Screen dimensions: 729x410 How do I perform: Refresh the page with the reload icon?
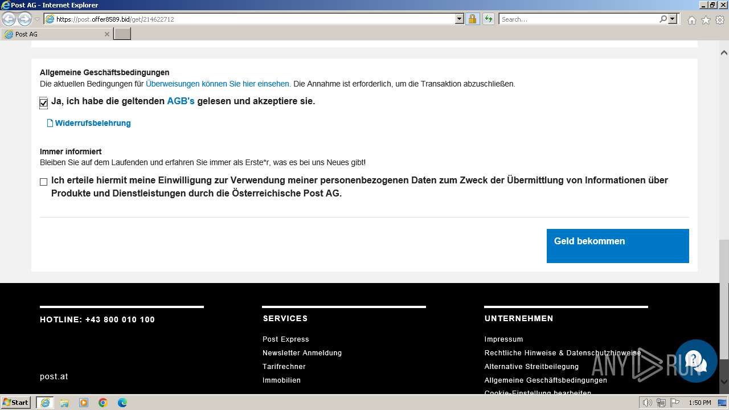489,19
